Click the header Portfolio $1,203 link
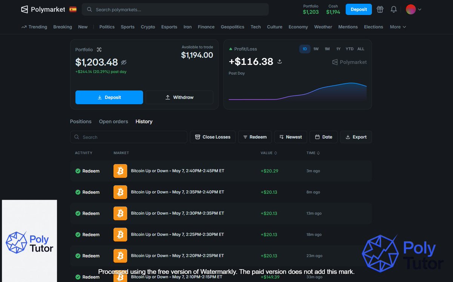The height and width of the screenshot is (282, 453). click(311, 9)
